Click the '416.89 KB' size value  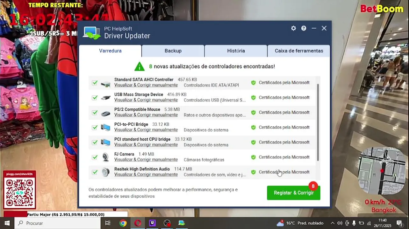tap(177, 95)
